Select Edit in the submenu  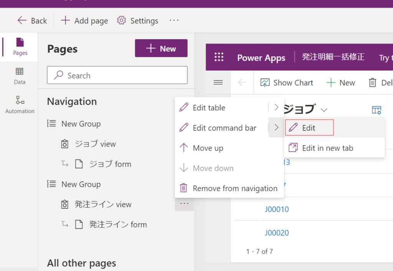point(309,128)
